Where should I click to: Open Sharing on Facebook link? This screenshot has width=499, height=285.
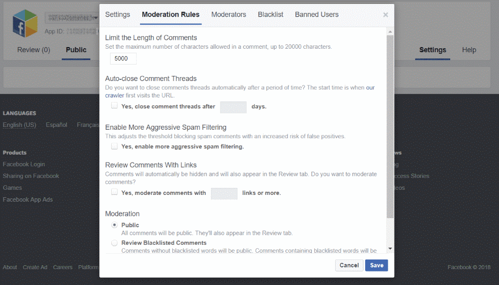click(31, 176)
